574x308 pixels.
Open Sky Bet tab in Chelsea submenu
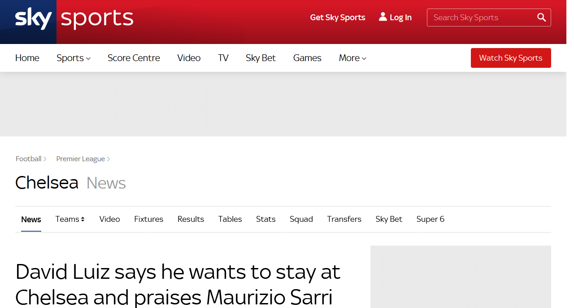coord(389,219)
